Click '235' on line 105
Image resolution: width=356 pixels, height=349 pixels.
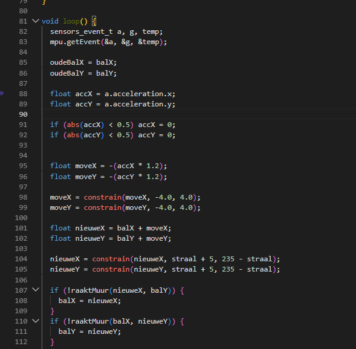tap(228, 269)
